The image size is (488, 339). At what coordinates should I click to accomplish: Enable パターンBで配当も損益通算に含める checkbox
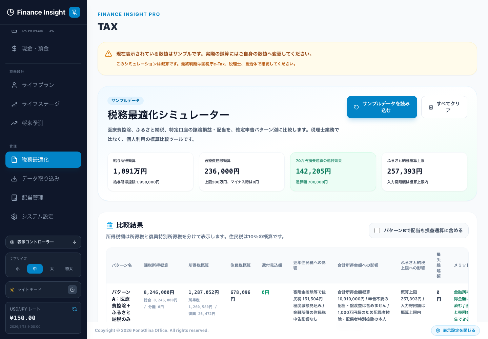coord(377,231)
